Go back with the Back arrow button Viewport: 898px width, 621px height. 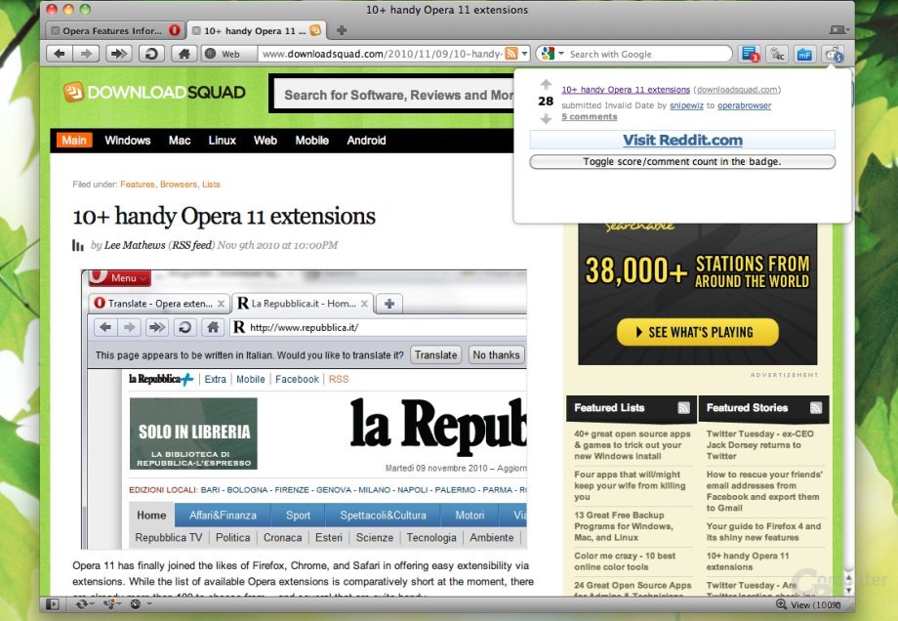[x=60, y=54]
